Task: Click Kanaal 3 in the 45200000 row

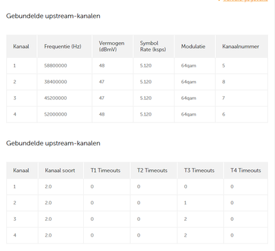Action: coord(14,98)
